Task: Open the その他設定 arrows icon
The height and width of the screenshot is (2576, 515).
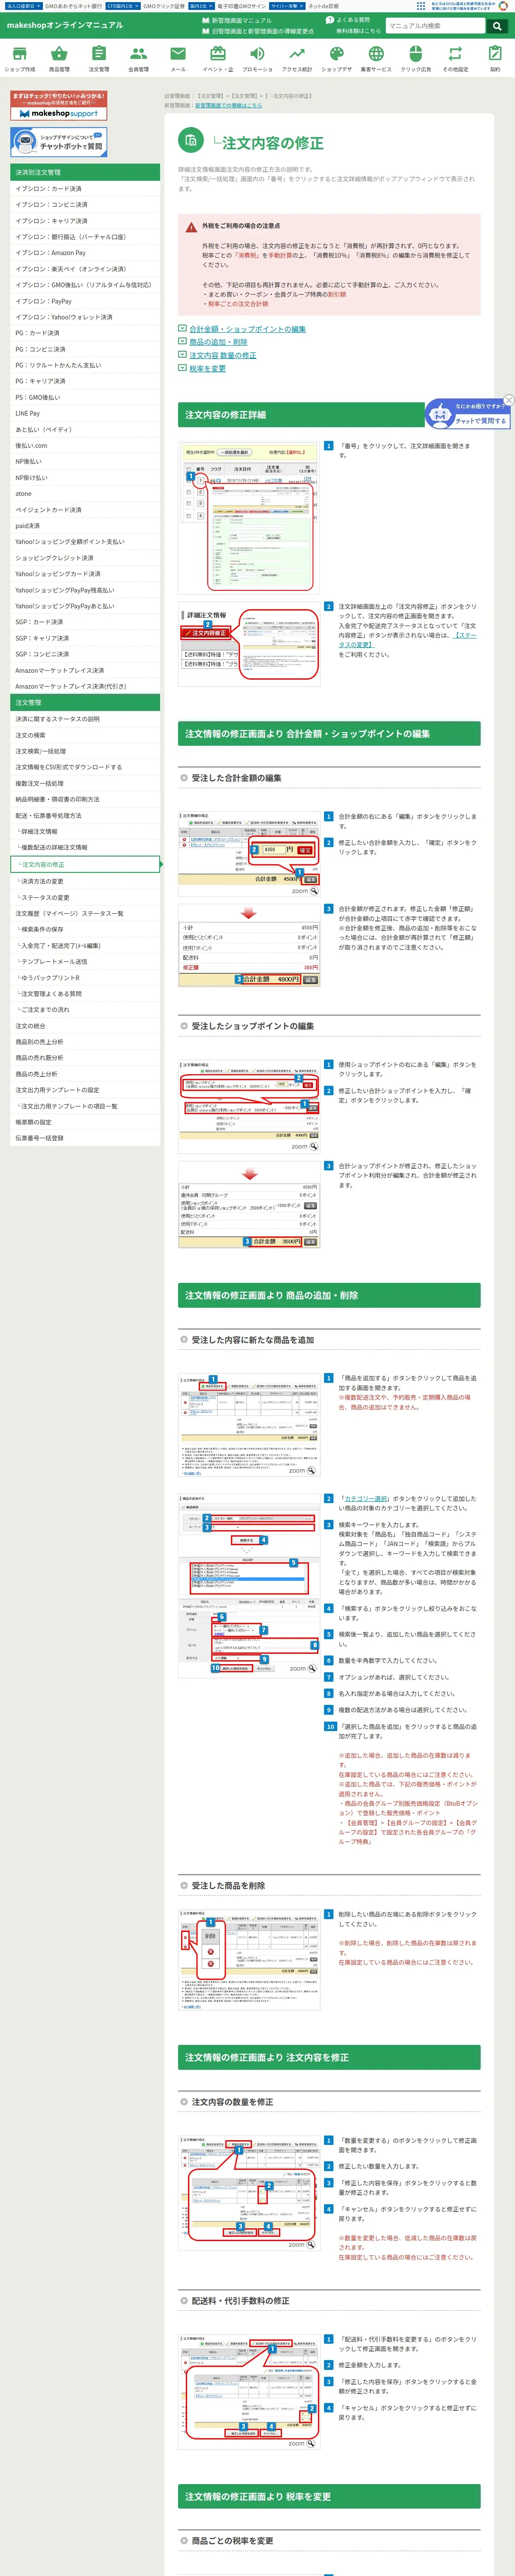Action: [455, 58]
